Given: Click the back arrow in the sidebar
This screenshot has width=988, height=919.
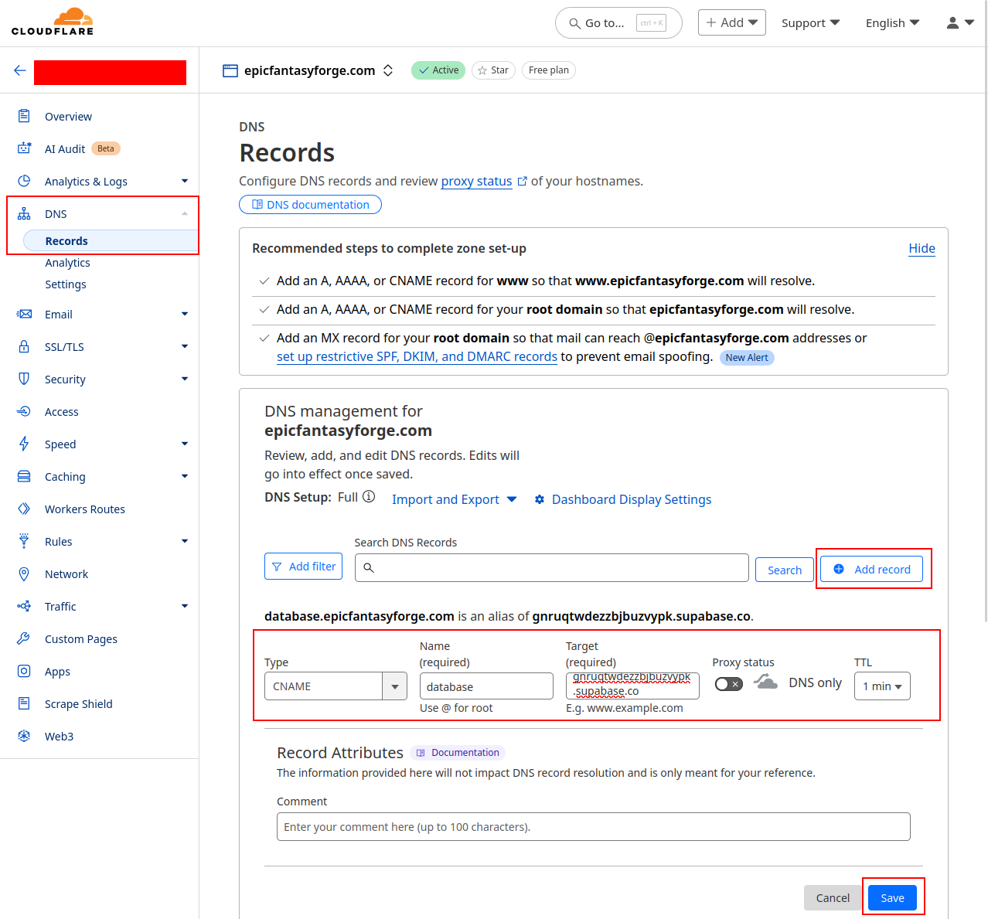Looking at the screenshot, I should pos(20,70).
